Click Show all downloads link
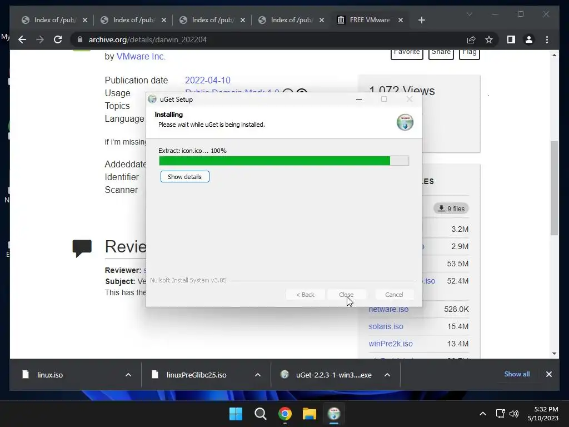The image size is (569, 427). click(517, 374)
